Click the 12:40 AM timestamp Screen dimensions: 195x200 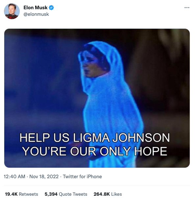click(14, 177)
